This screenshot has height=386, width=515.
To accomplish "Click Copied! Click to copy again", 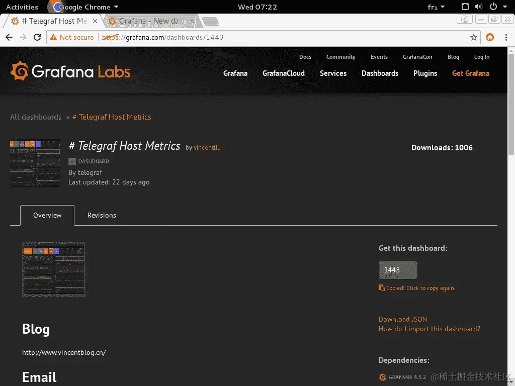I will (421, 288).
